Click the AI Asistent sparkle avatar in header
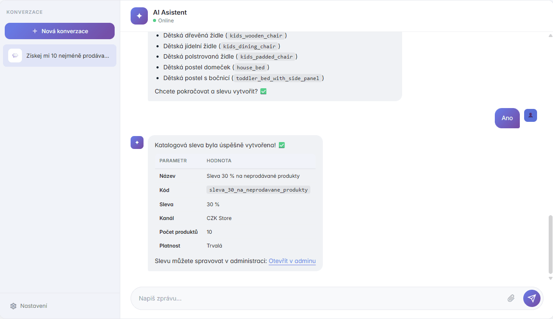The width and height of the screenshot is (553, 319). pos(139,15)
